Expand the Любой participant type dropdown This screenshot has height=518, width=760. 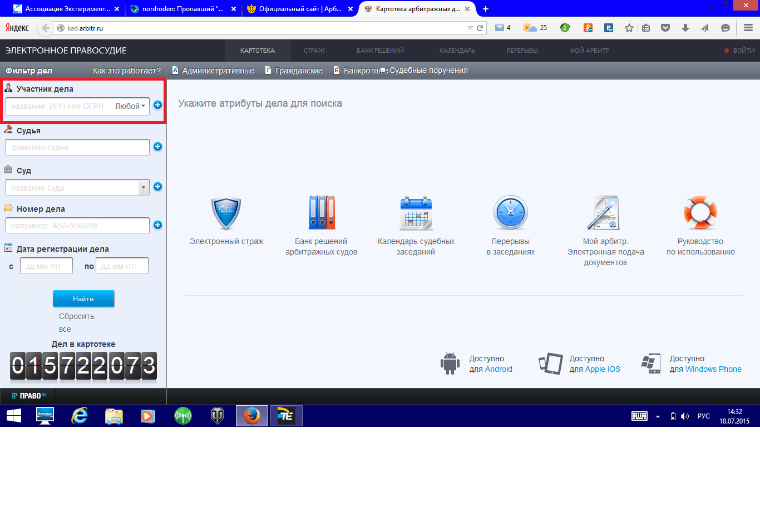(130, 106)
